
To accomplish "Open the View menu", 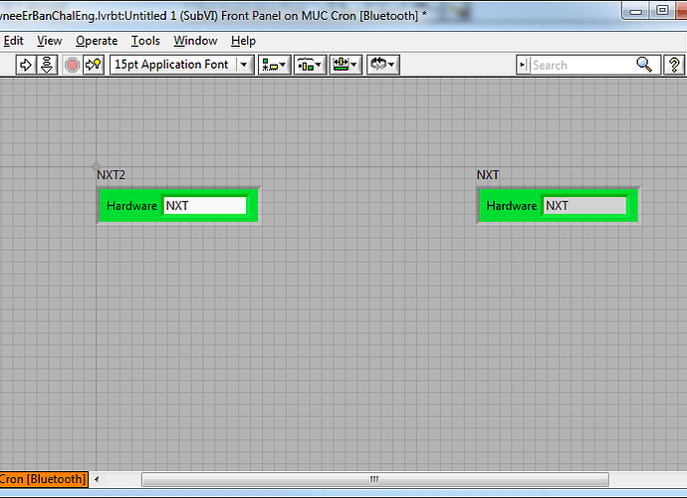I will point(49,41).
